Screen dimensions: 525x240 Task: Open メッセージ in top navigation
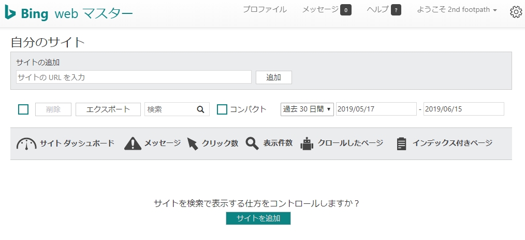[320, 10]
